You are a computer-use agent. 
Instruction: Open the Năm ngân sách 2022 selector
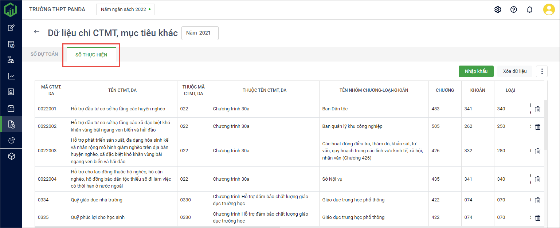coord(125,9)
